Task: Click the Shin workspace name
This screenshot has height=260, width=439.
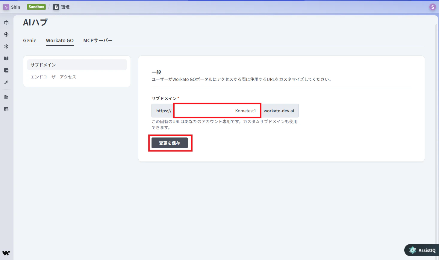Action: pyautogui.click(x=16, y=7)
